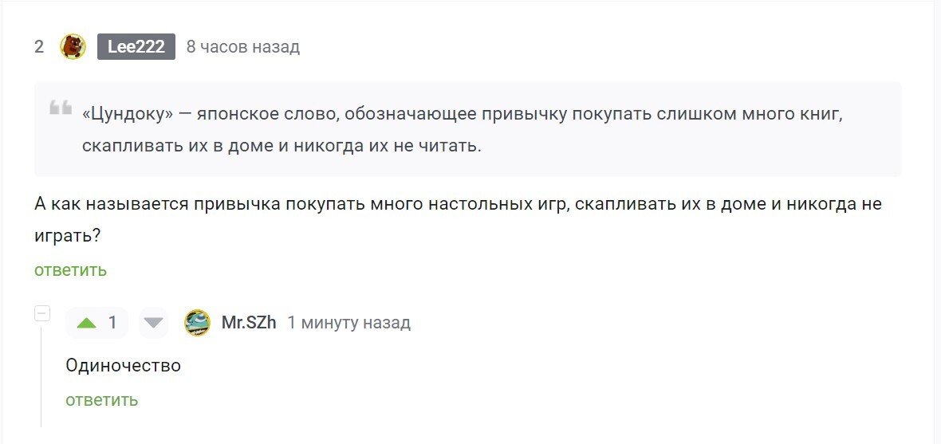Open Lee222's avatar picture

[x=73, y=47]
